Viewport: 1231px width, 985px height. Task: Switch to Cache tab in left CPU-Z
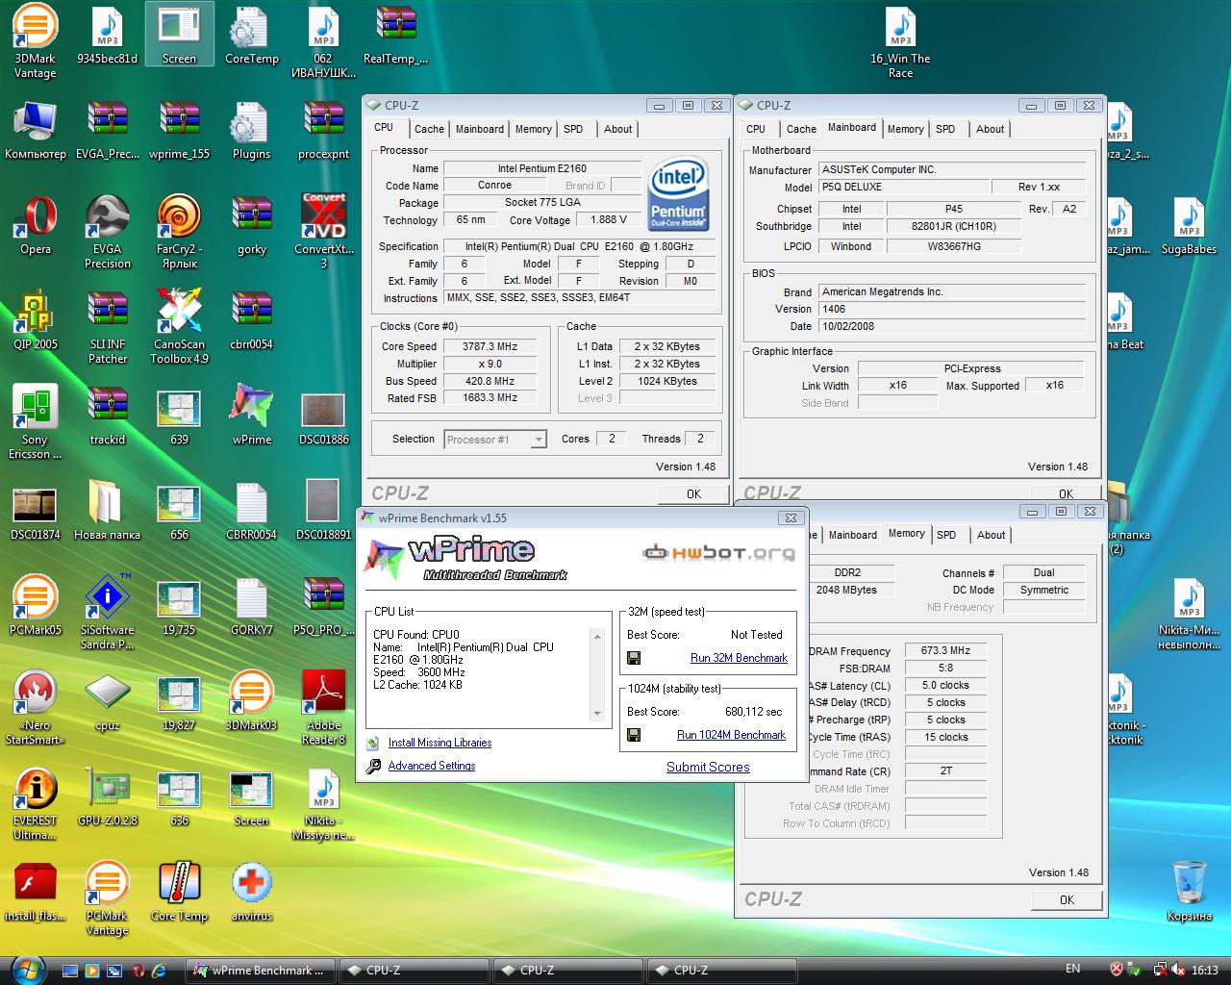tap(429, 129)
